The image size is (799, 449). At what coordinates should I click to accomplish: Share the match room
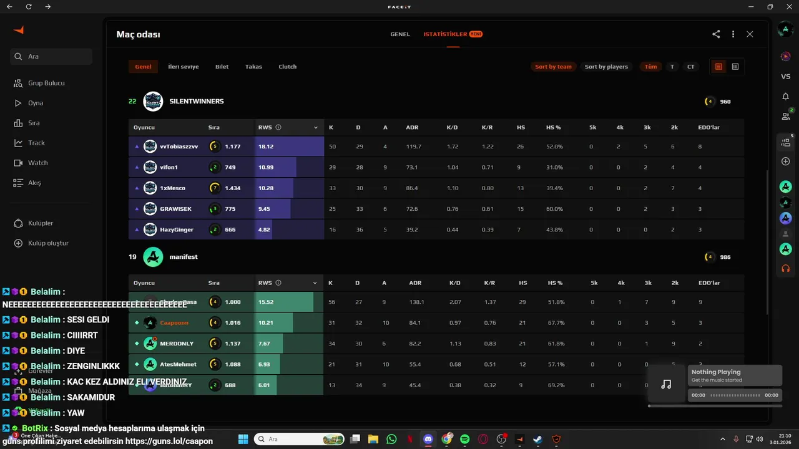pos(716,34)
